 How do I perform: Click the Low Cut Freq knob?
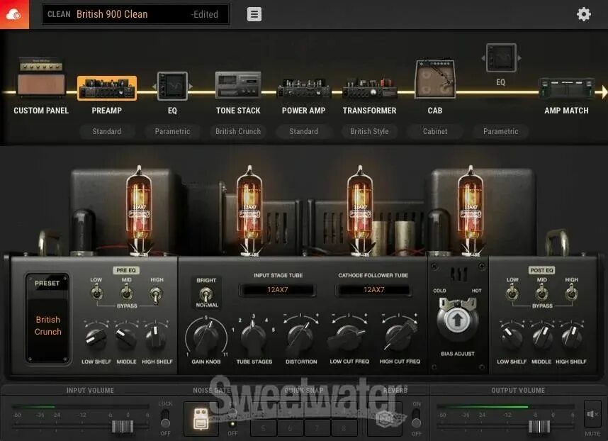coord(348,337)
